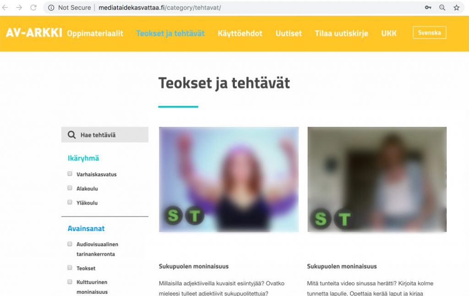Click the AV-ARKKI logo link
Image resolution: width=469 pixels, height=296 pixels.
click(34, 33)
